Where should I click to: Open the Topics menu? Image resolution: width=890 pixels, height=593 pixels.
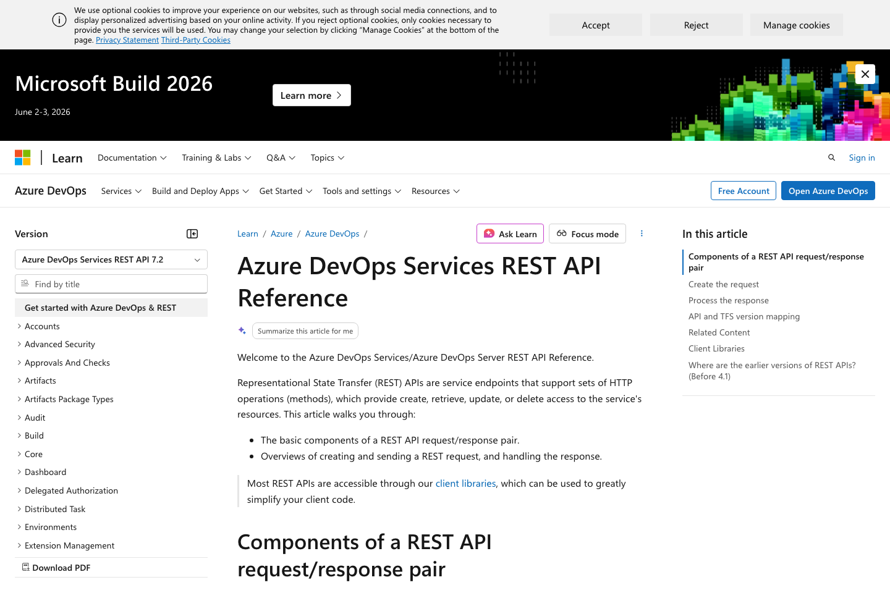[327, 158]
